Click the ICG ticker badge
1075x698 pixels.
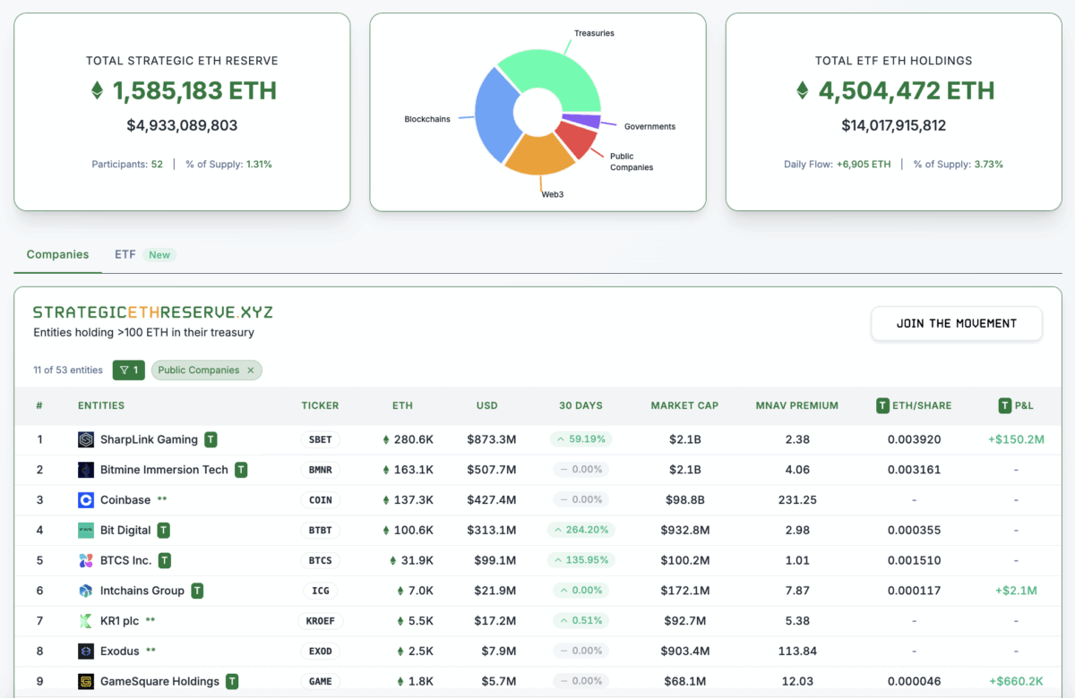[320, 591]
